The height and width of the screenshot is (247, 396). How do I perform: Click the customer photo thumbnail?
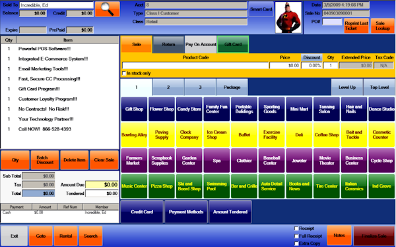click(x=288, y=17)
